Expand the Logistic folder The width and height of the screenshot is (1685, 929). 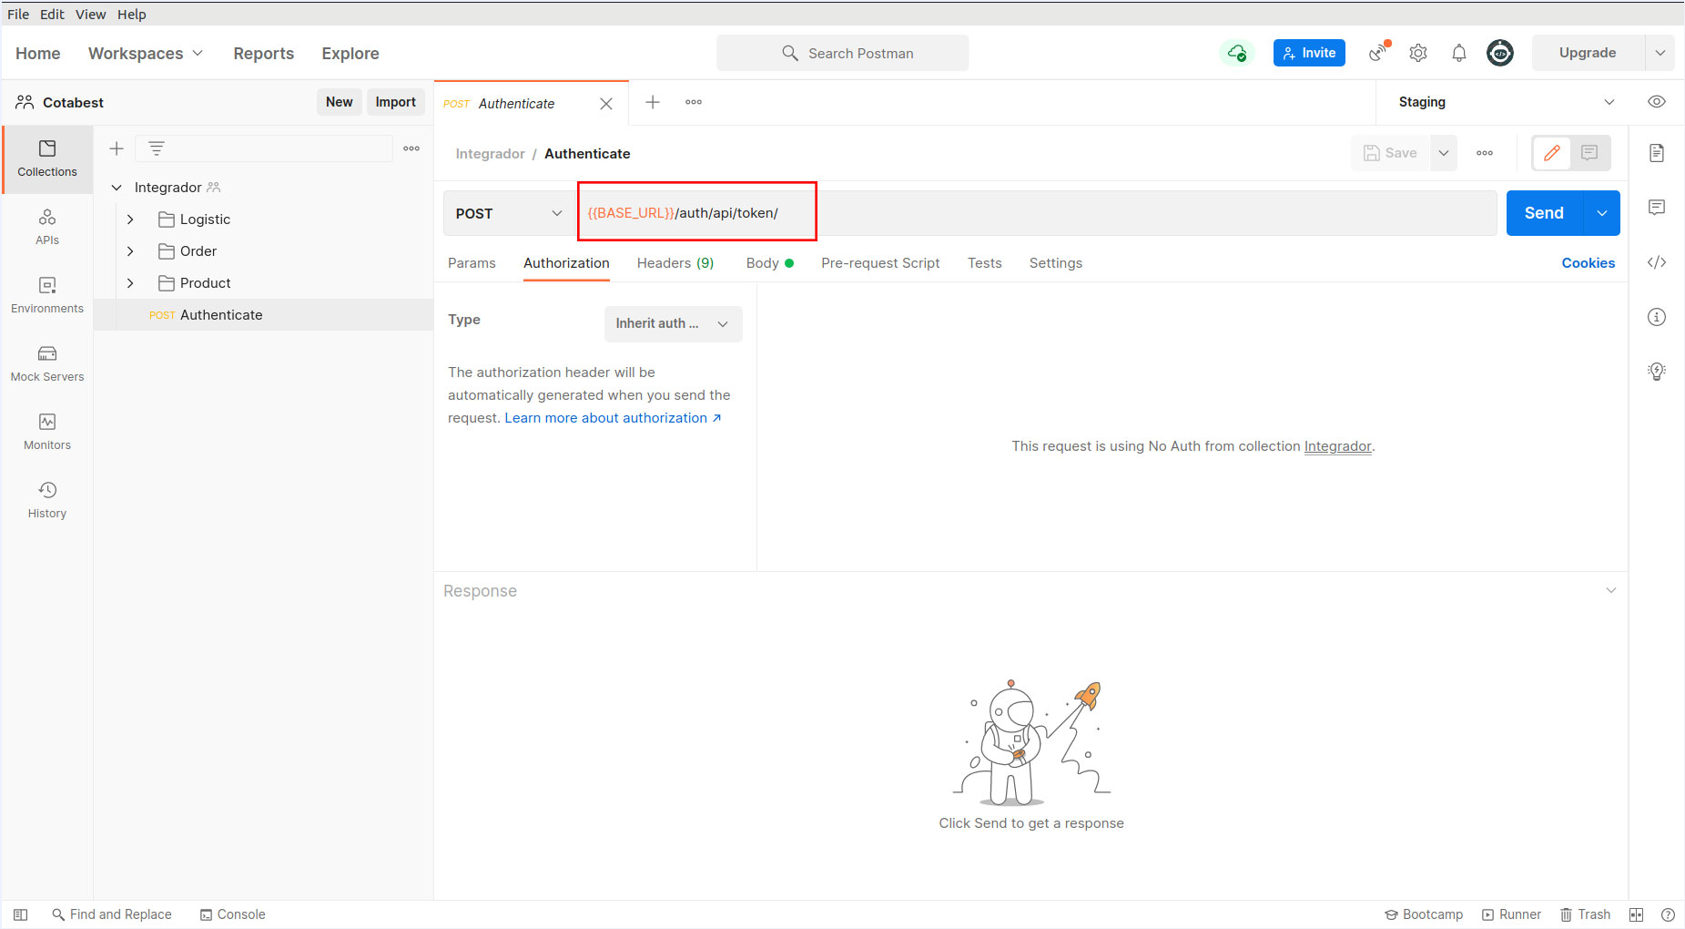pyautogui.click(x=131, y=219)
